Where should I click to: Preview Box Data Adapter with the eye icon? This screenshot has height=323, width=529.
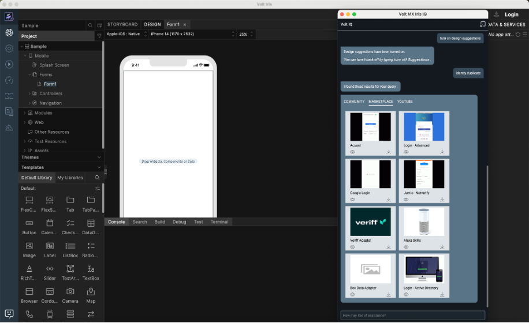click(x=352, y=294)
